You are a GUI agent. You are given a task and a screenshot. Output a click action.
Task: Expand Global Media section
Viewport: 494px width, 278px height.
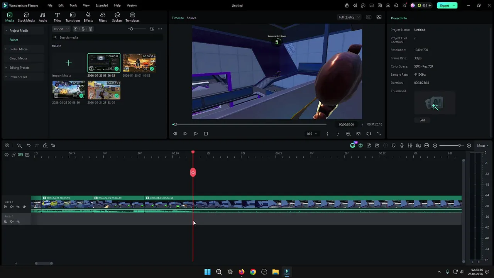click(6, 49)
